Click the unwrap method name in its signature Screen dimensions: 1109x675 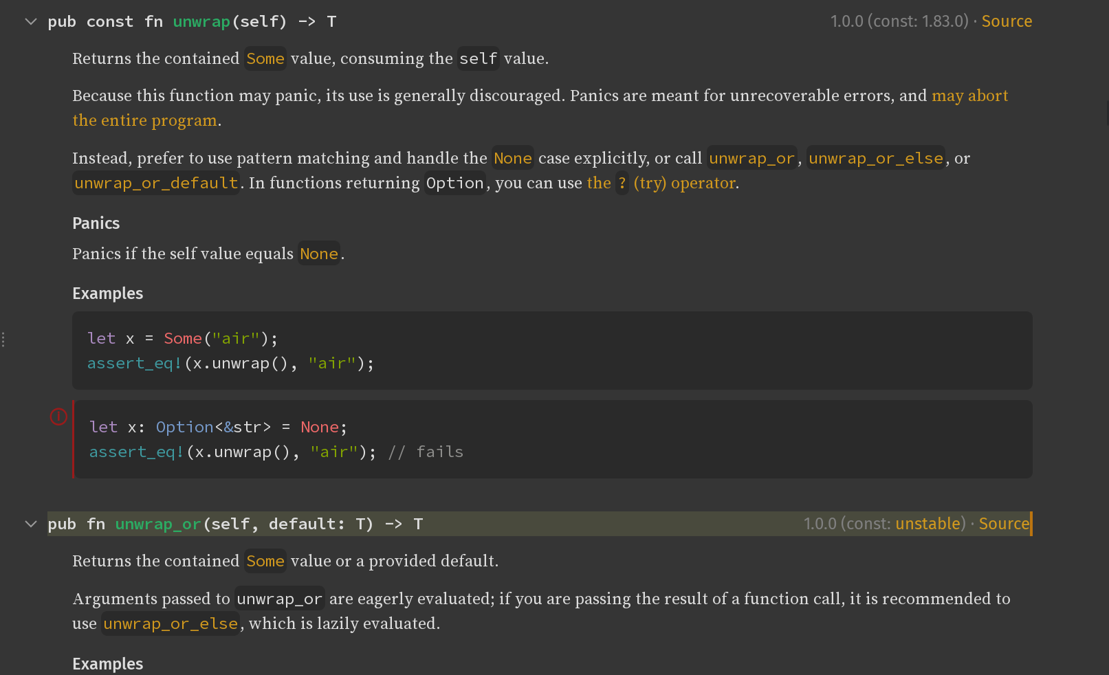pyautogui.click(x=201, y=21)
